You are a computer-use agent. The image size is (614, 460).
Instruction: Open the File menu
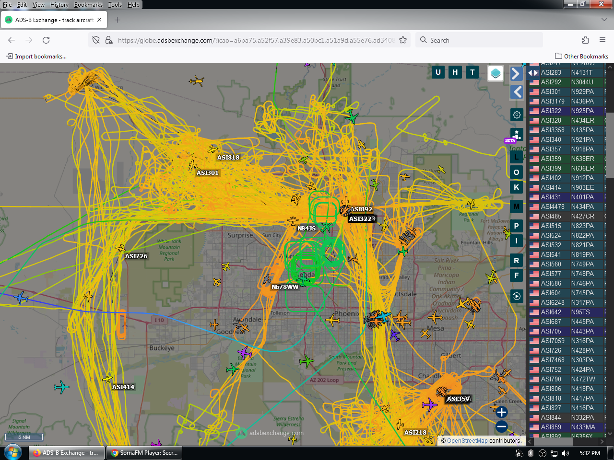click(7, 5)
